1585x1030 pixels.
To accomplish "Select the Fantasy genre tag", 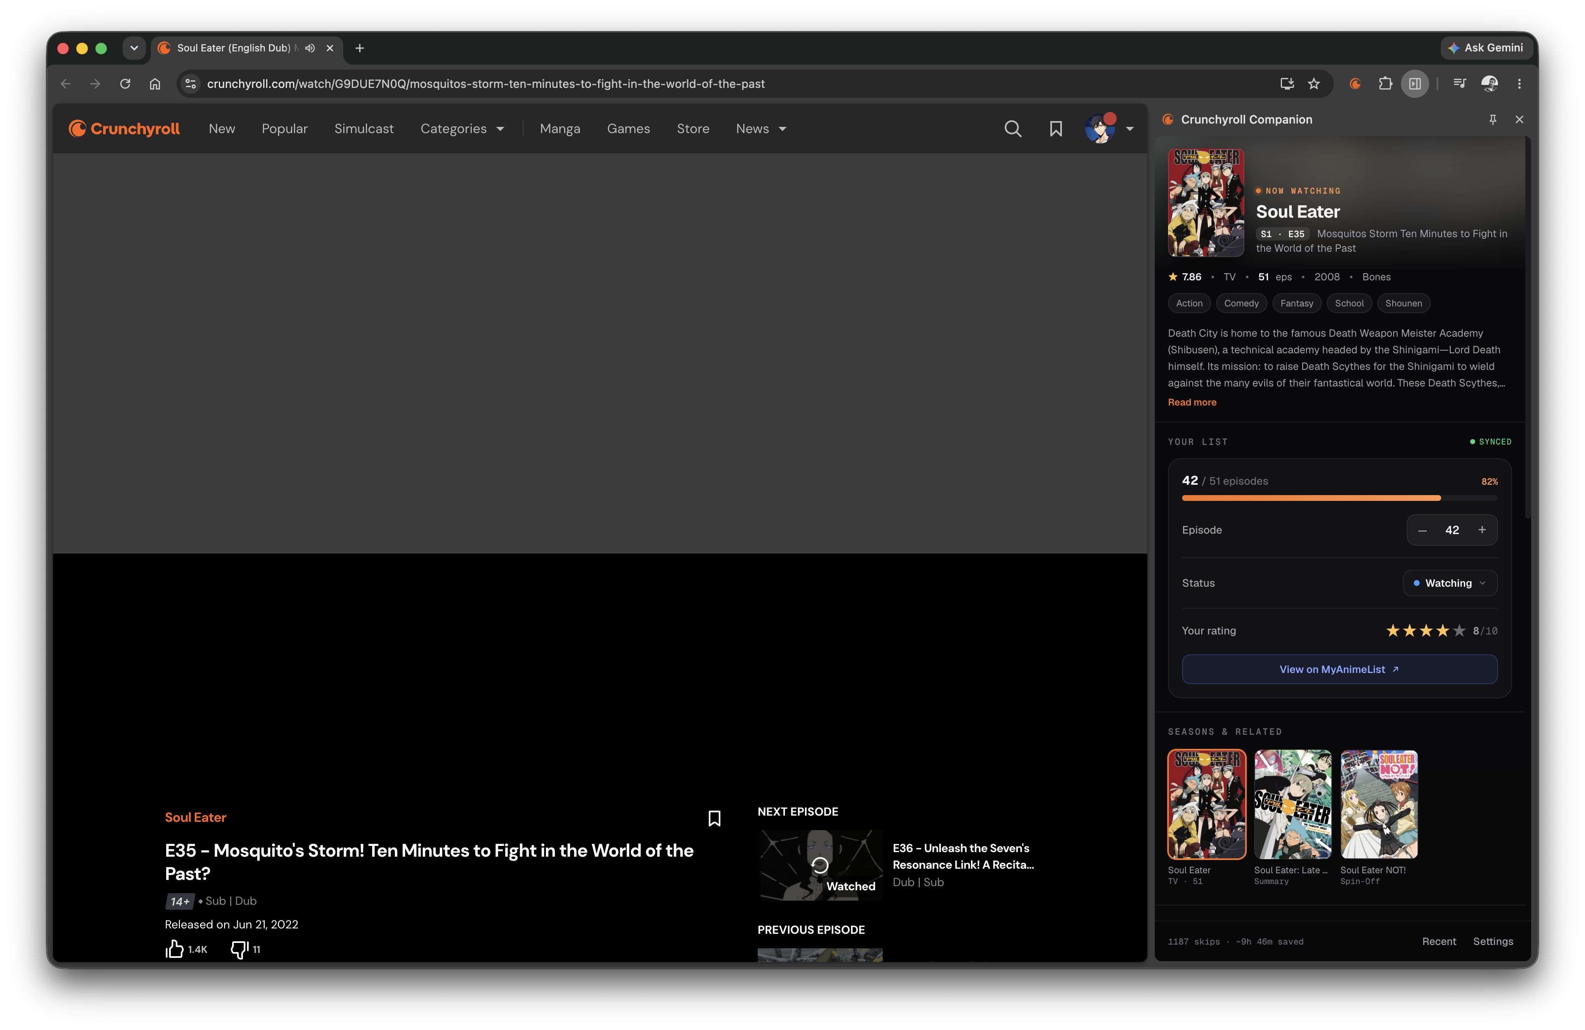I will tap(1296, 303).
